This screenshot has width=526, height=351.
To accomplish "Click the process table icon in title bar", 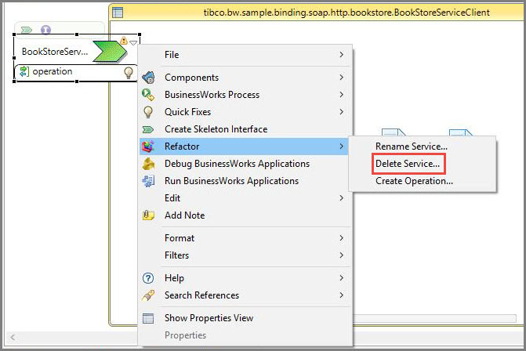I will click(118, 13).
